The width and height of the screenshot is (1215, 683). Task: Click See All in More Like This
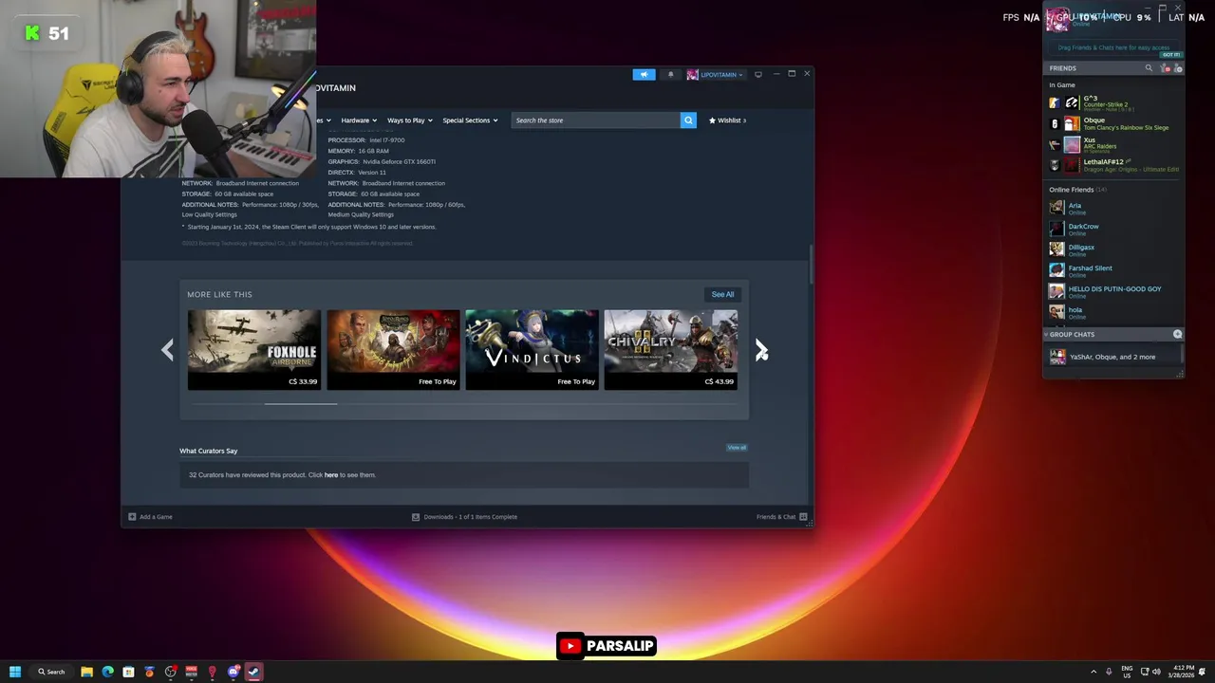pos(722,294)
